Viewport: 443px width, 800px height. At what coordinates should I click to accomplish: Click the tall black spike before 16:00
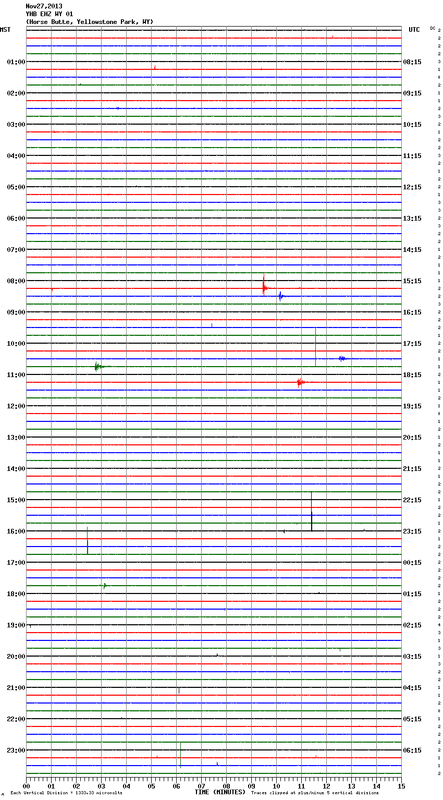coord(312,512)
